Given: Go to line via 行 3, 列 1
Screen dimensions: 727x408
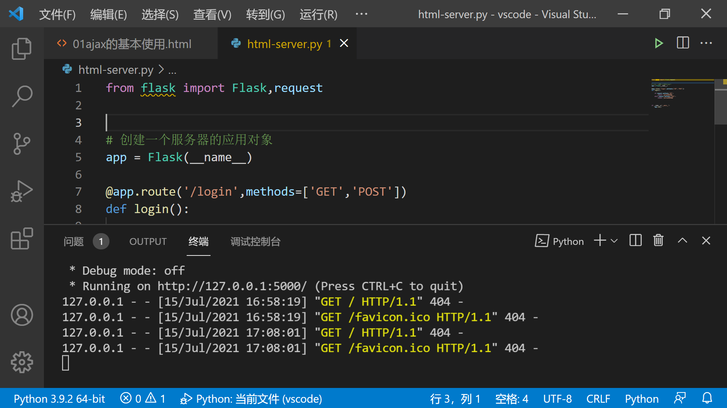Looking at the screenshot, I should pyautogui.click(x=455, y=399).
